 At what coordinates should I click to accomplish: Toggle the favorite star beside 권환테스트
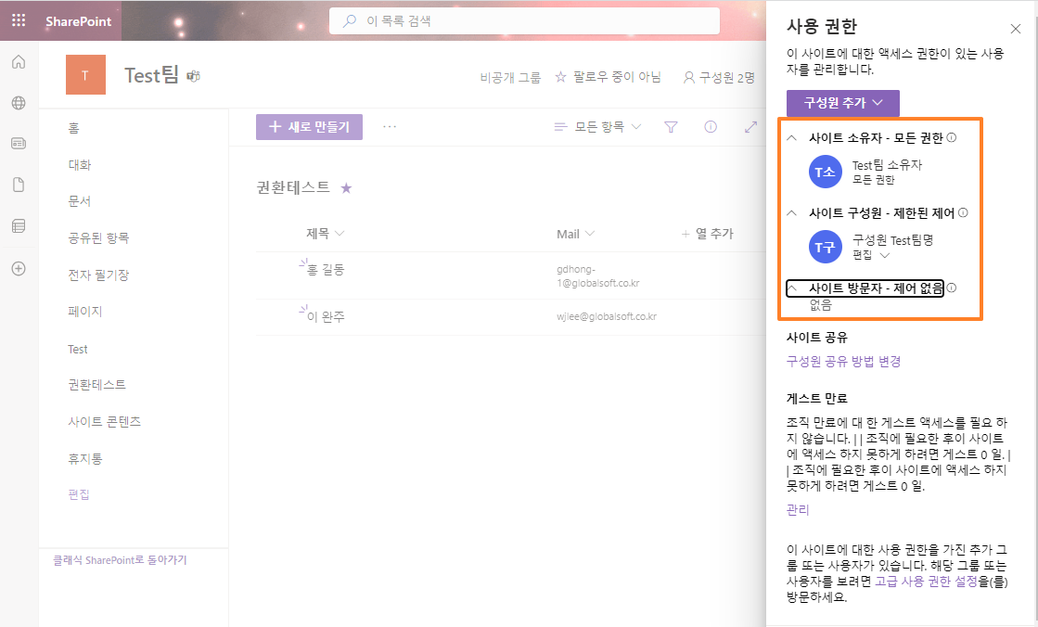tap(346, 188)
